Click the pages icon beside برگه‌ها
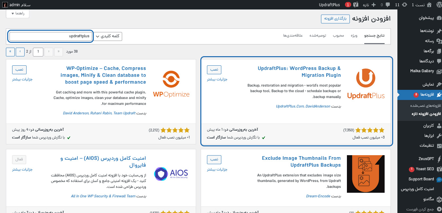This screenshot has height=213, width=442. click(439, 51)
